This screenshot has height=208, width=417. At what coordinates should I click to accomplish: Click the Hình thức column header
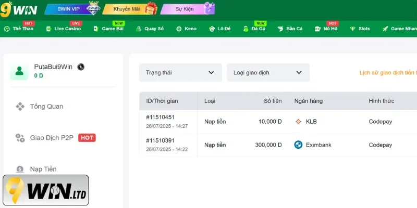pos(382,101)
